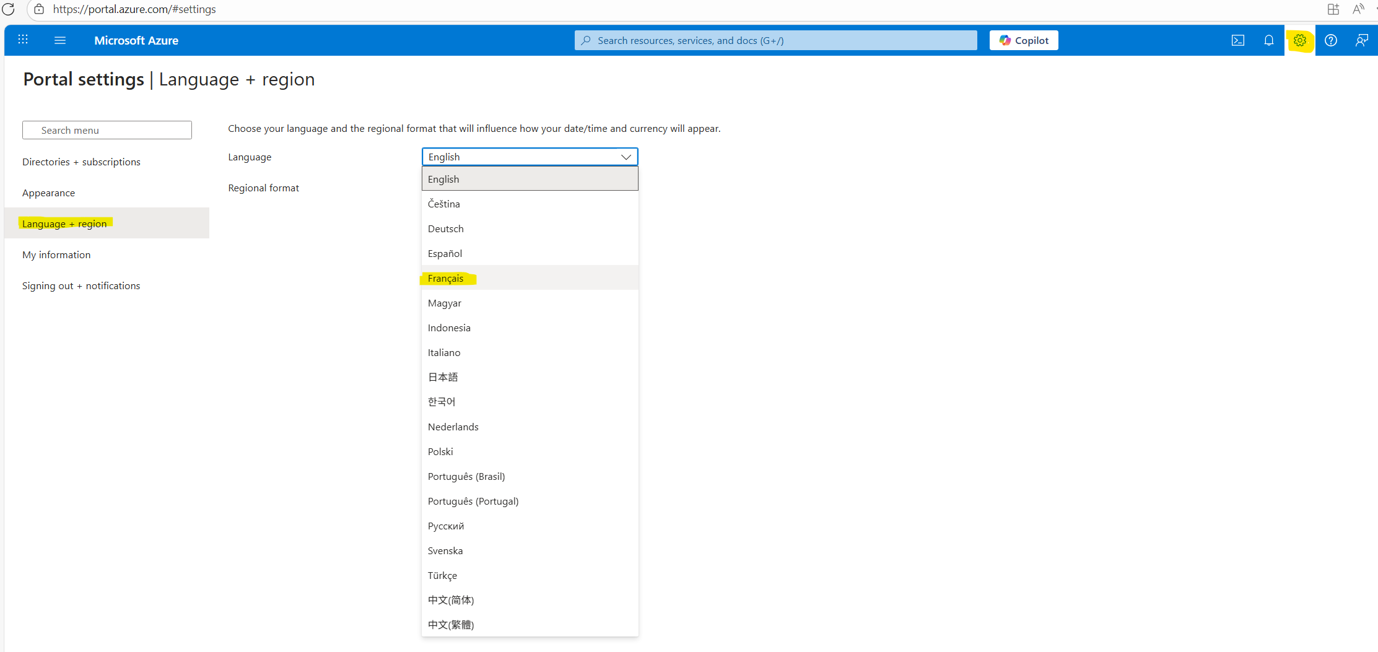Select Português (Portugal) option

point(530,501)
